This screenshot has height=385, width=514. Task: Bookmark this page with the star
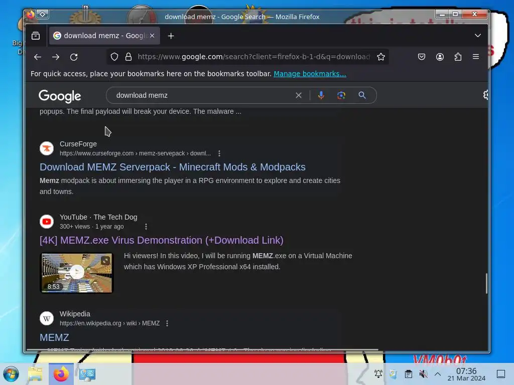[x=380, y=57]
